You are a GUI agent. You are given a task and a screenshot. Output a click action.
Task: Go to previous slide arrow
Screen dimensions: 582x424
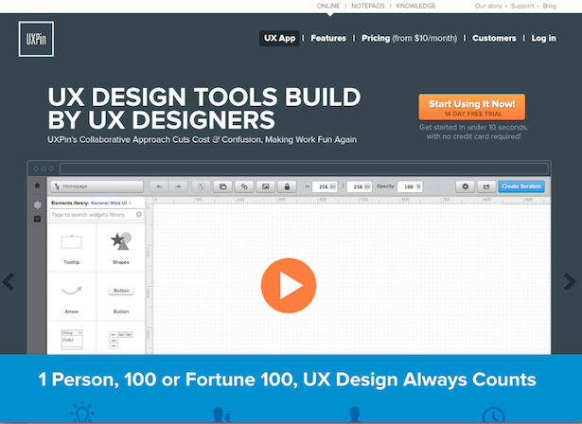pyautogui.click(x=9, y=282)
